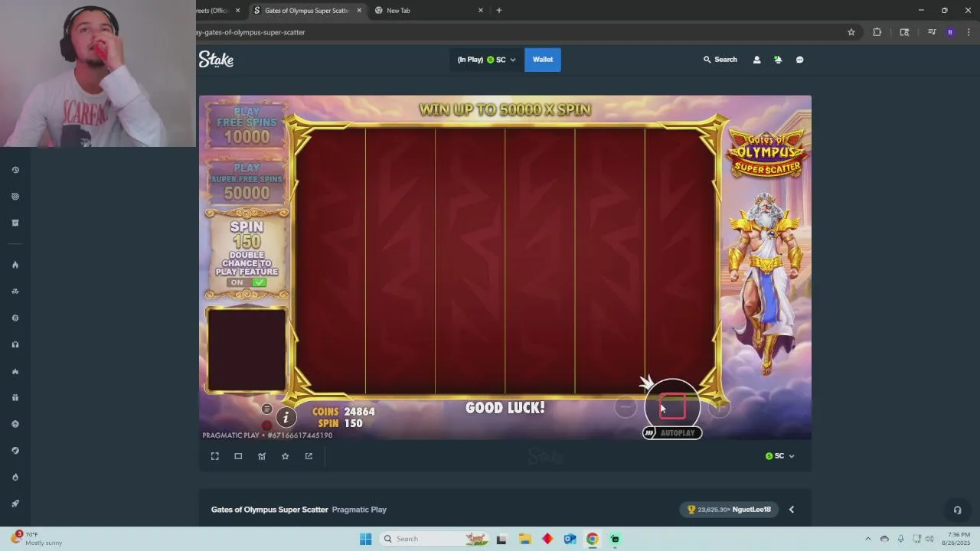Open Chrome extensions puzzle icon

[877, 32]
